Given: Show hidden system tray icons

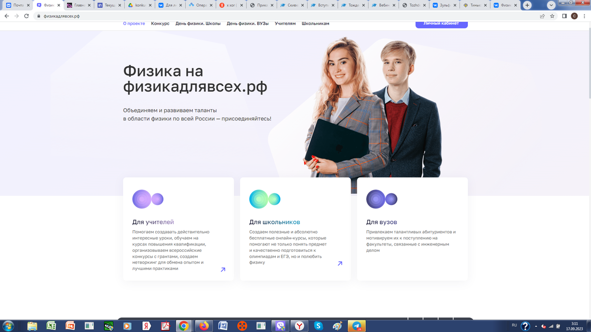Looking at the screenshot, I should (x=535, y=326).
